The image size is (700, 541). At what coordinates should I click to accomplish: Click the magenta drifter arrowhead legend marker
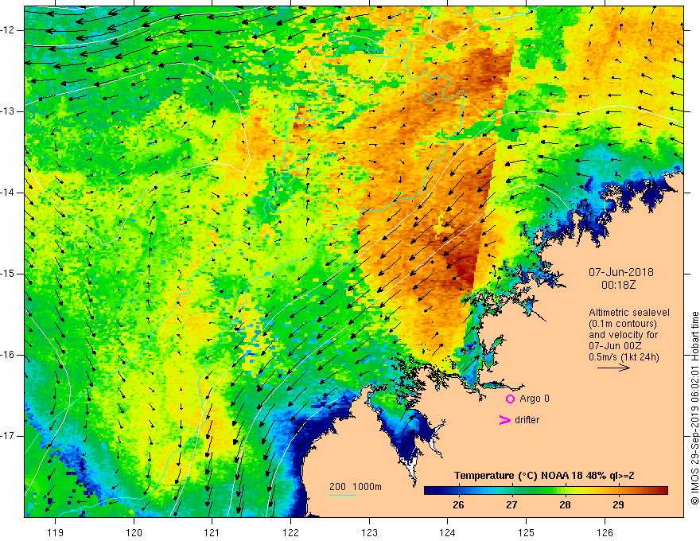point(504,420)
